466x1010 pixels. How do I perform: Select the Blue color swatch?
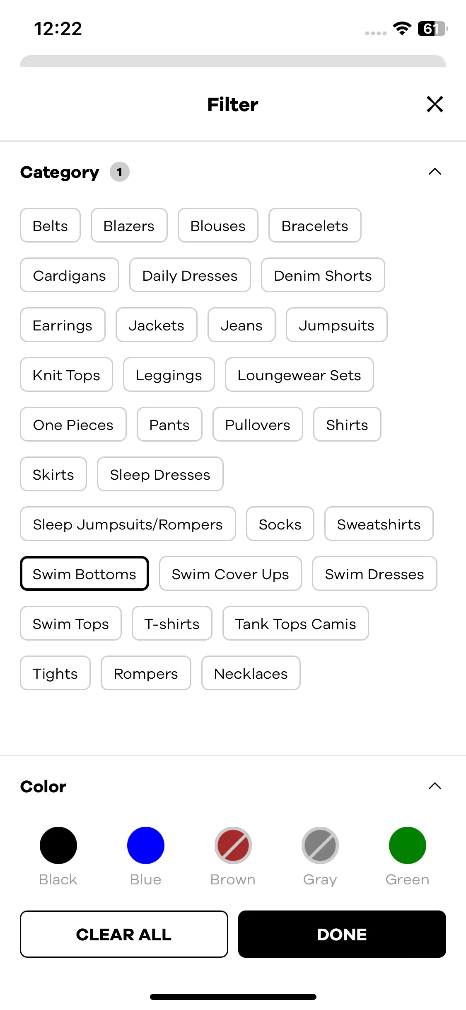pos(146,845)
